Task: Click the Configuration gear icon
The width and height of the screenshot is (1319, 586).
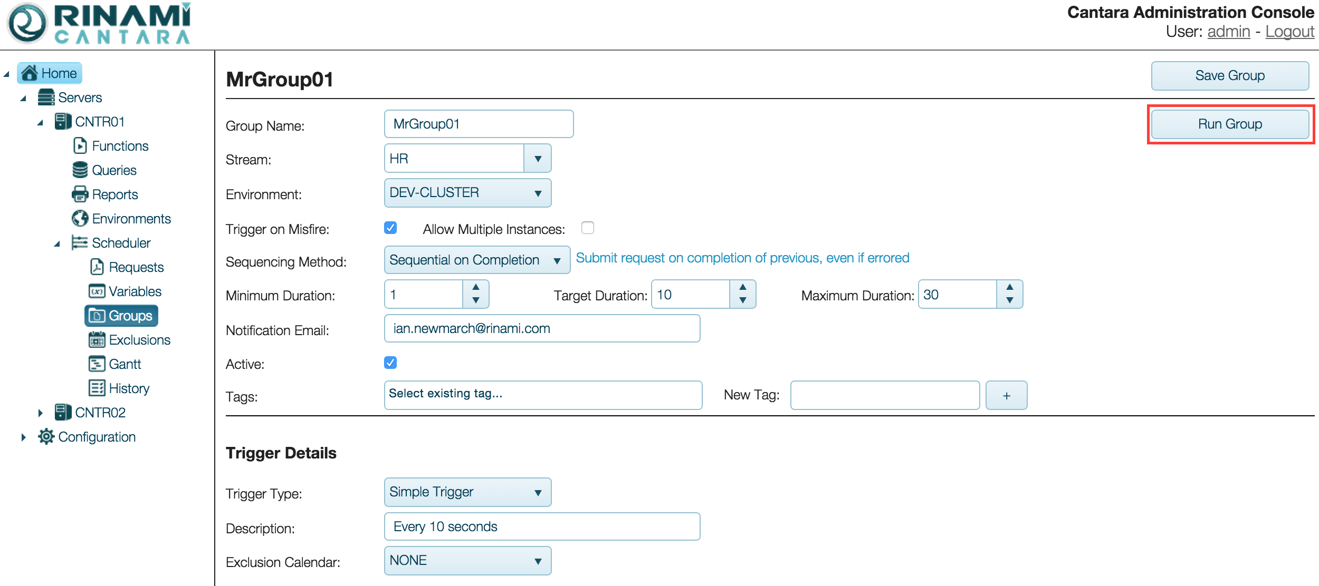Action: click(x=46, y=437)
